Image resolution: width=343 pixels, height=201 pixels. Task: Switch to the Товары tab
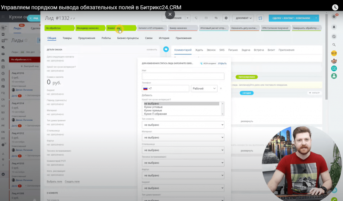pyautogui.click(x=67, y=38)
